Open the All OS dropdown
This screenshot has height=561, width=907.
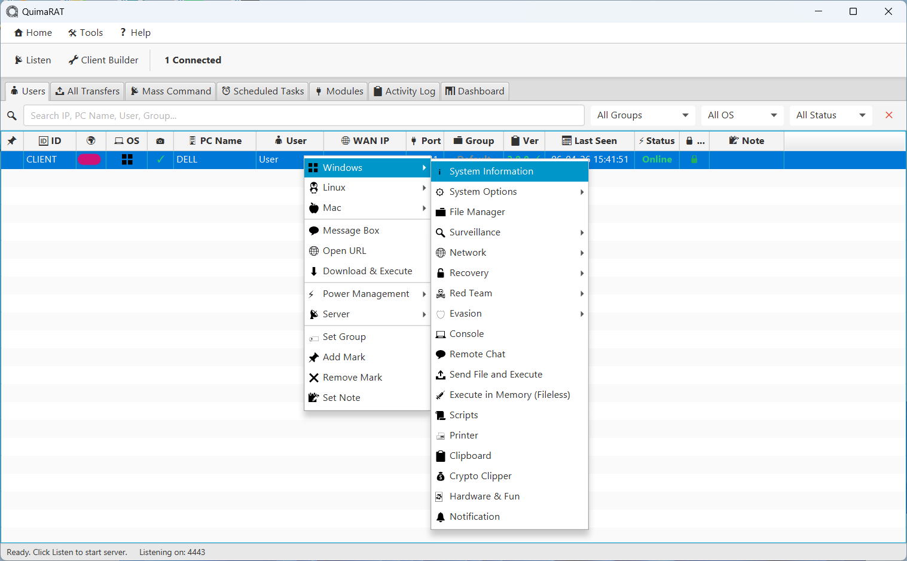[742, 115]
